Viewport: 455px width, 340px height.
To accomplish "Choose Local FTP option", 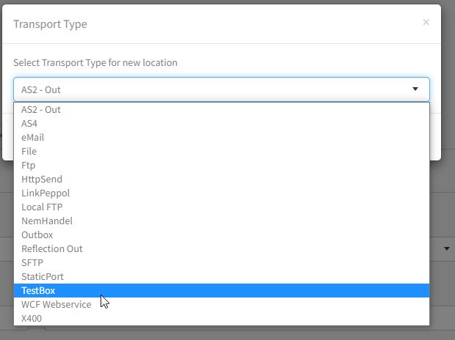I will (42, 207).
